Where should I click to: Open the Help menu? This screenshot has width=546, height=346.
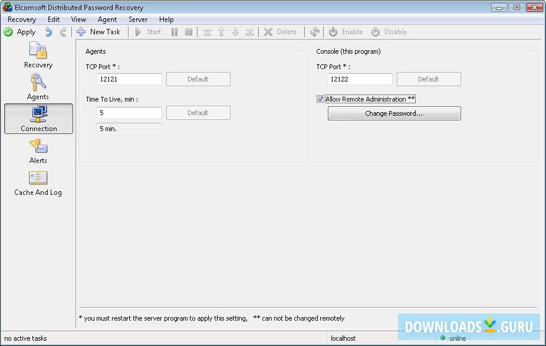point(166,19)
